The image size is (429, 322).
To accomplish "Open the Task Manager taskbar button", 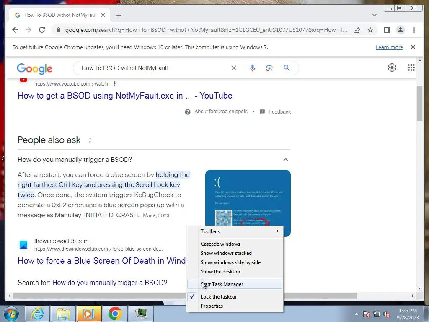I will coord(141,314).
